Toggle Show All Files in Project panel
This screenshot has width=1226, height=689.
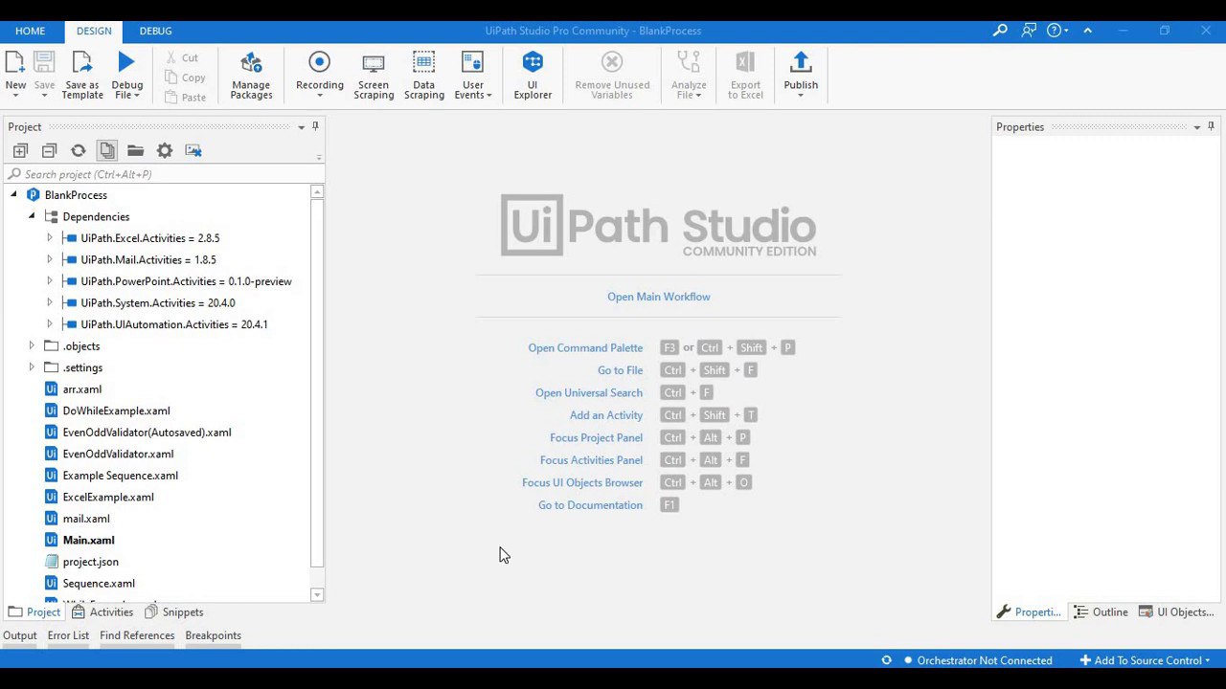(x=106, y=150)
